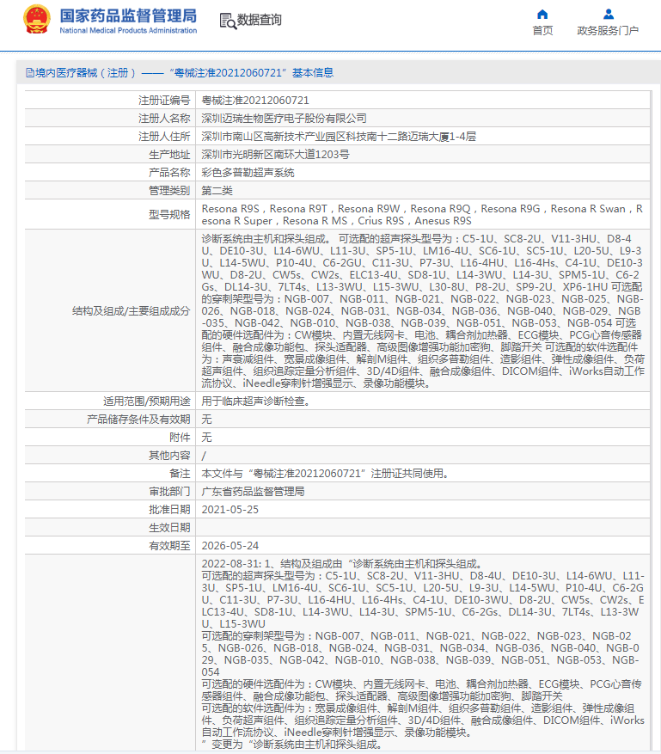Select the Resona R9S model specification text
This screenshot has height=754, width=661.
point(422,214)
